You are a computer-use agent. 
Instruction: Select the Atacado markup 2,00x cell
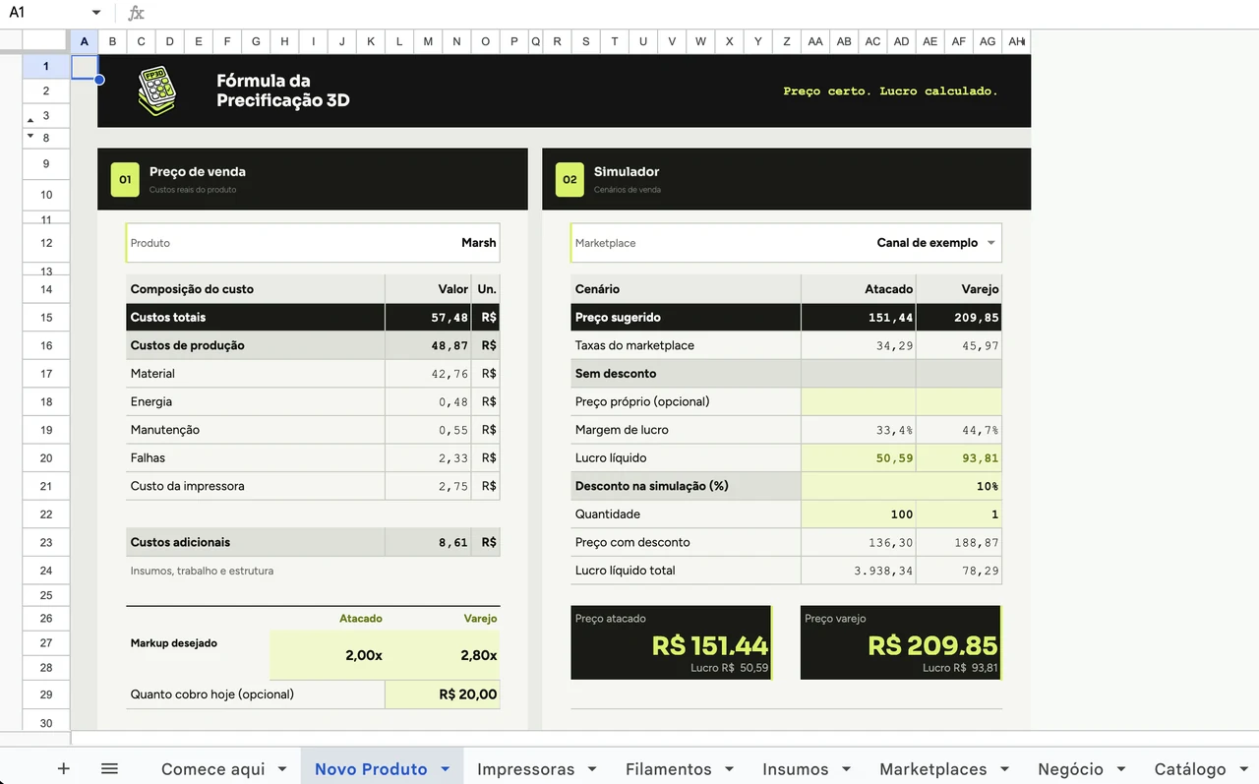328,655
